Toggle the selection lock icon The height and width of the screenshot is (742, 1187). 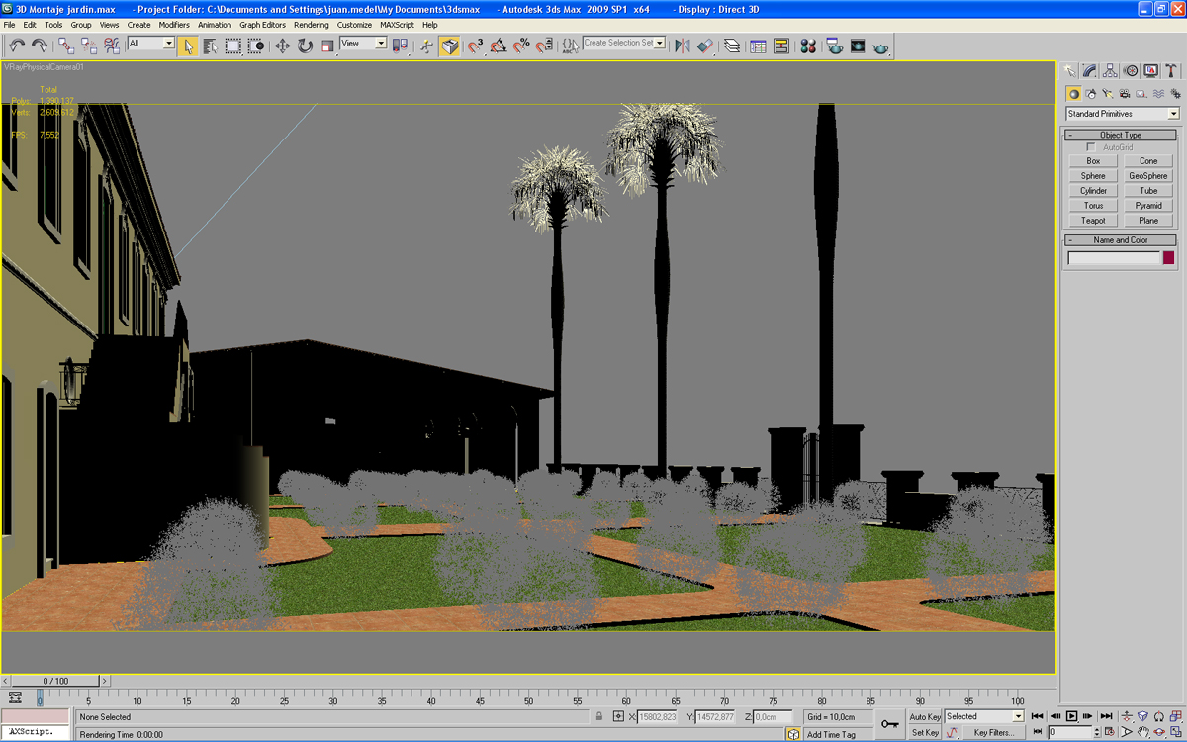(599, 716)
